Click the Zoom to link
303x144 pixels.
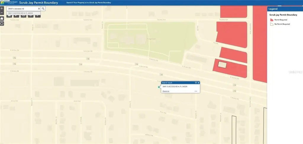(x=166, y=91)
